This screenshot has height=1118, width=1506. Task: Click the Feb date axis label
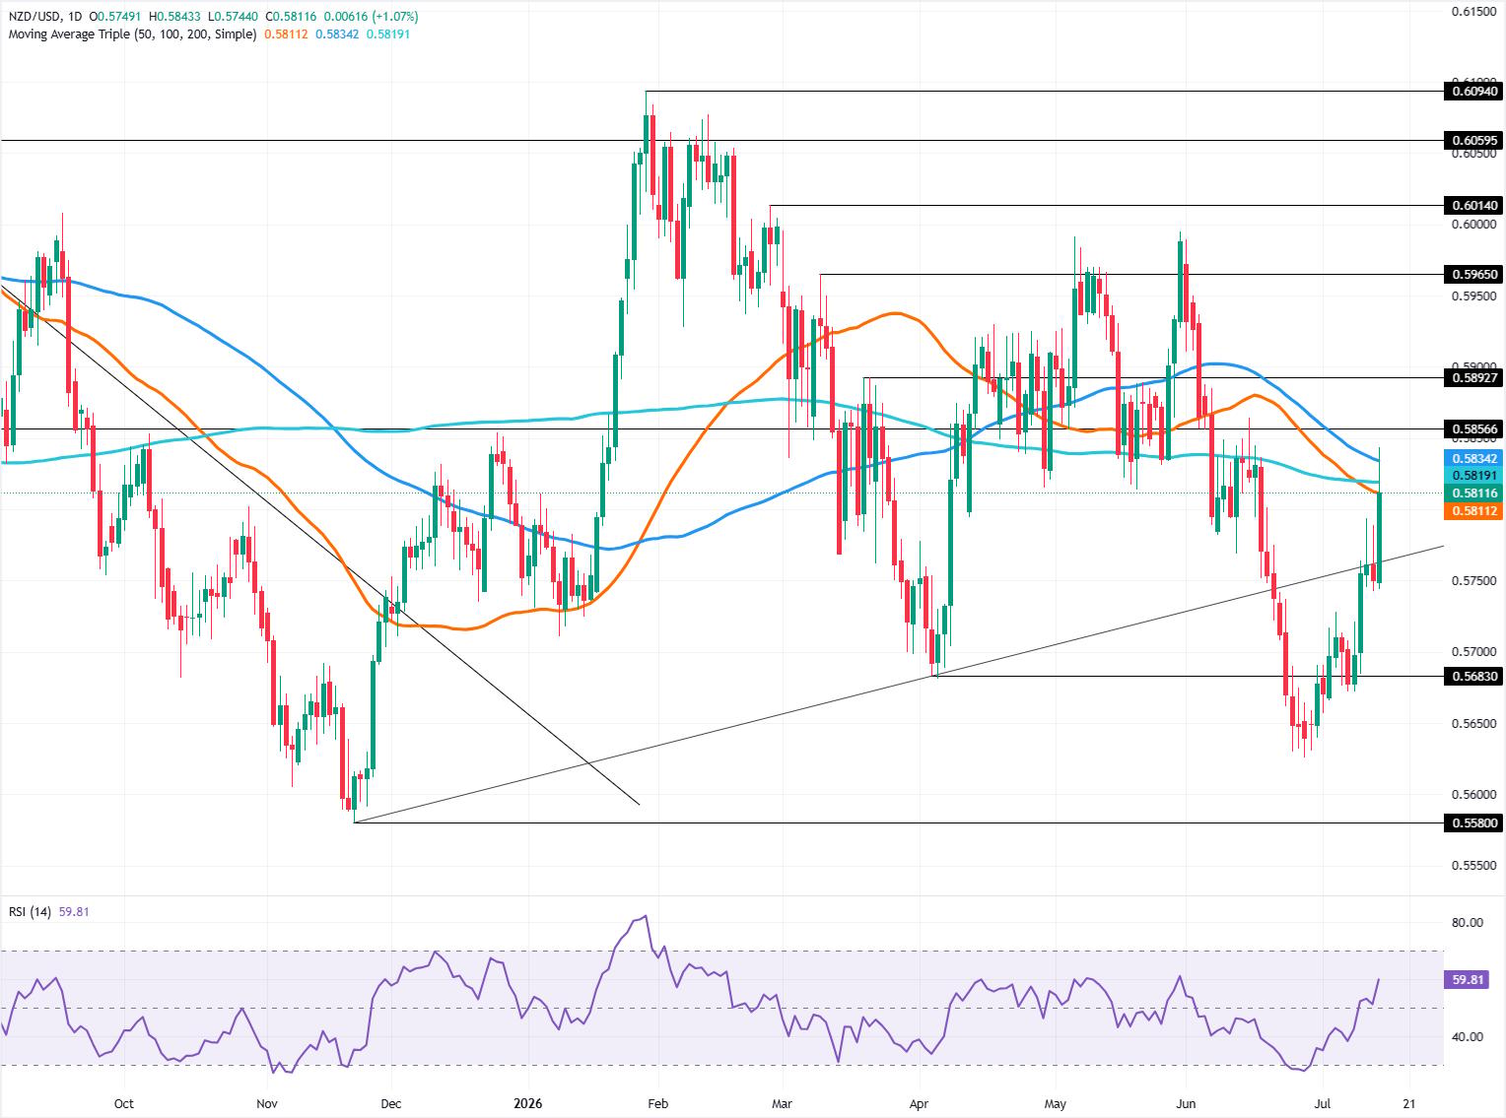click(657, 1104)
